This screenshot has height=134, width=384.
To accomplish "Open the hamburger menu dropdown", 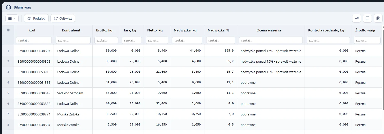I will pos(12,18).
